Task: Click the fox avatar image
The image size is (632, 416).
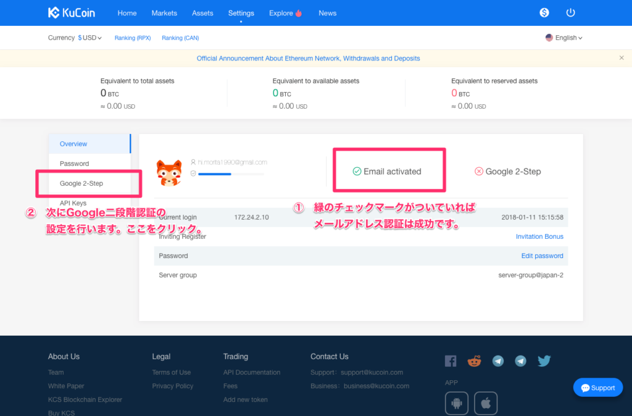Action: point(169,173)
